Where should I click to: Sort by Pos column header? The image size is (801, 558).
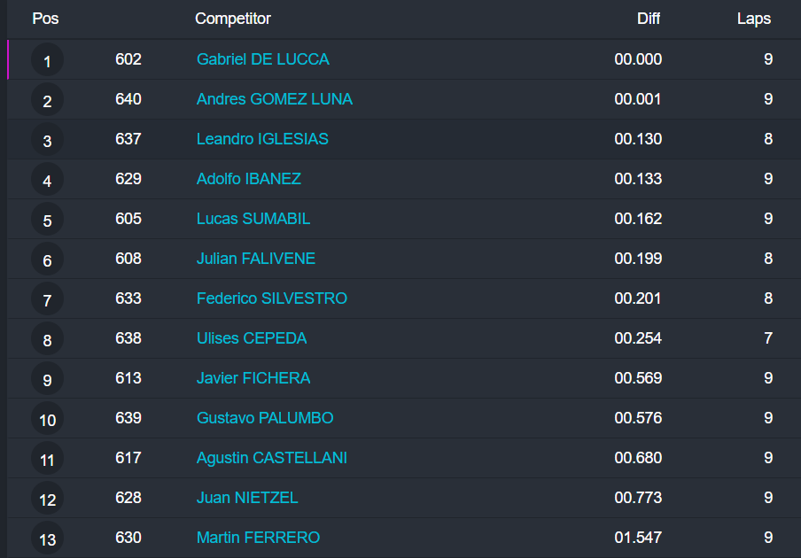point(45,19)
